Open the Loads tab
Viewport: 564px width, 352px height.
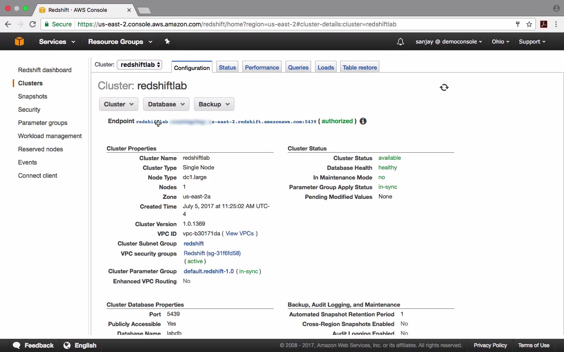tap(326, 67)
